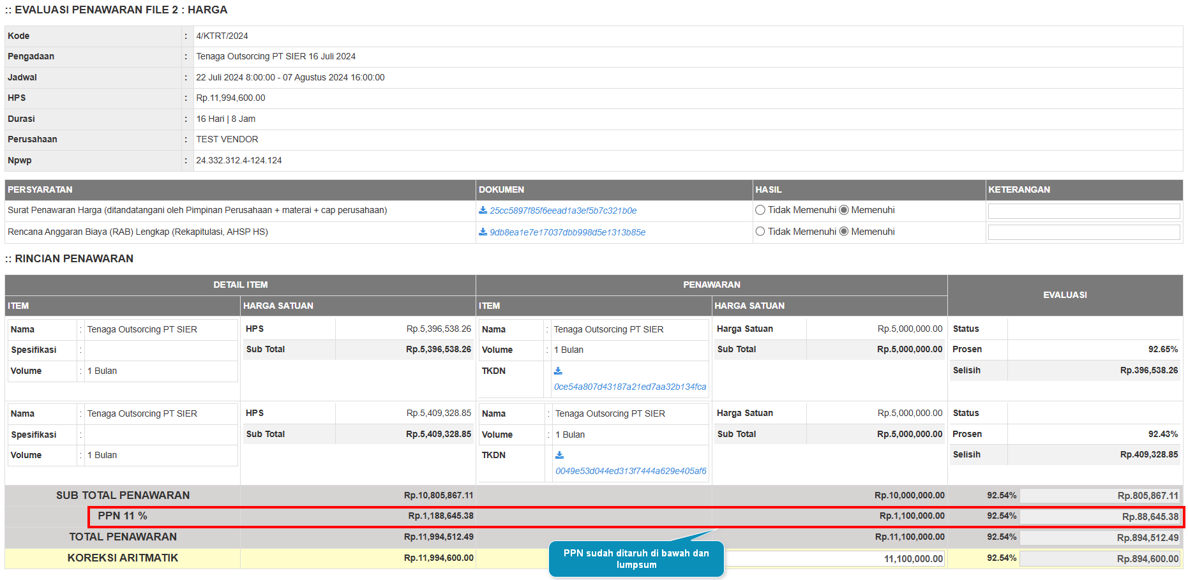Click Keterangan field for Surat Penawaran Harga

pos(1083,211)
